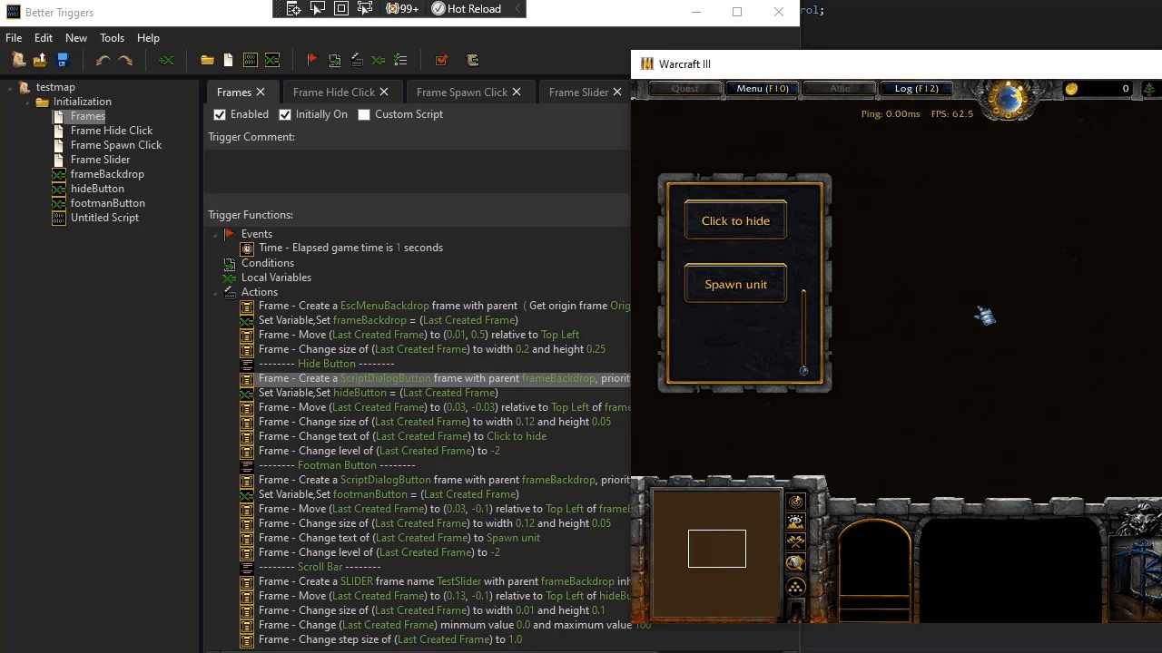Select the 'Elapsed game time is 1 seconds' event
This screenshot has height=653, width=1162.
coord(350,248)
